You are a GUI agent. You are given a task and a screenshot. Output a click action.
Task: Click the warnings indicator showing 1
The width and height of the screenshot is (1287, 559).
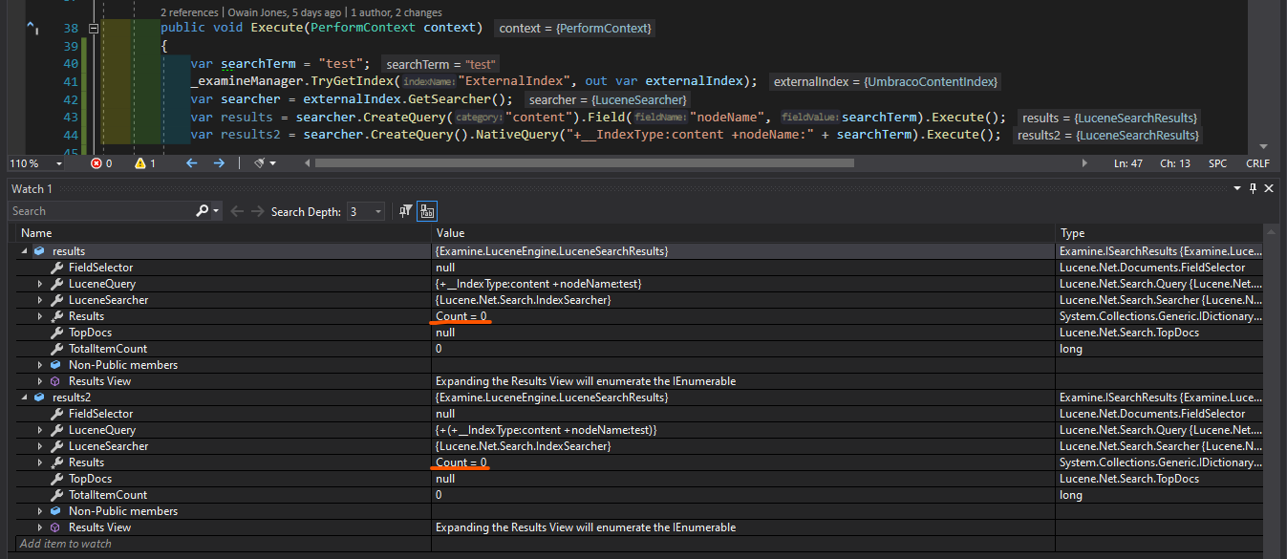pyautogui.click(x=145, y=163)
